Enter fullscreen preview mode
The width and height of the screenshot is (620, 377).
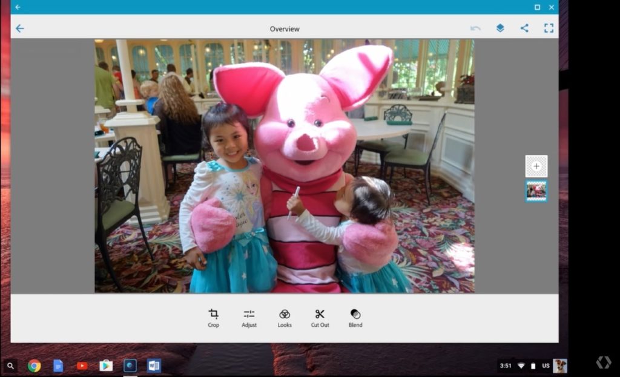(x=549, y=28)
